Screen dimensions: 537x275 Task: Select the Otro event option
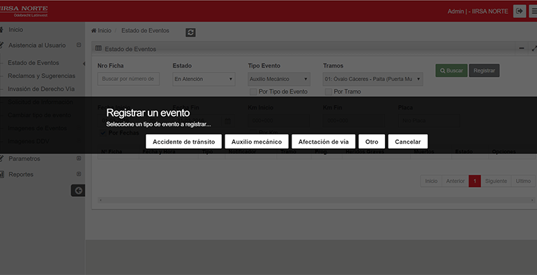372,141
